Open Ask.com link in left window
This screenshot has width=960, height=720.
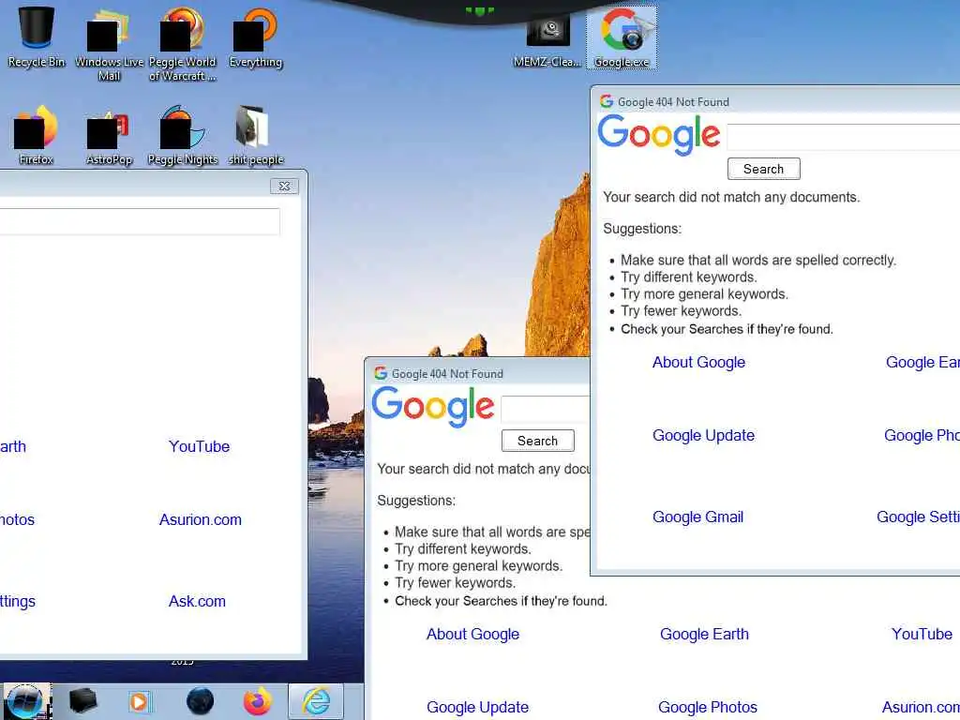click(197, 601)
